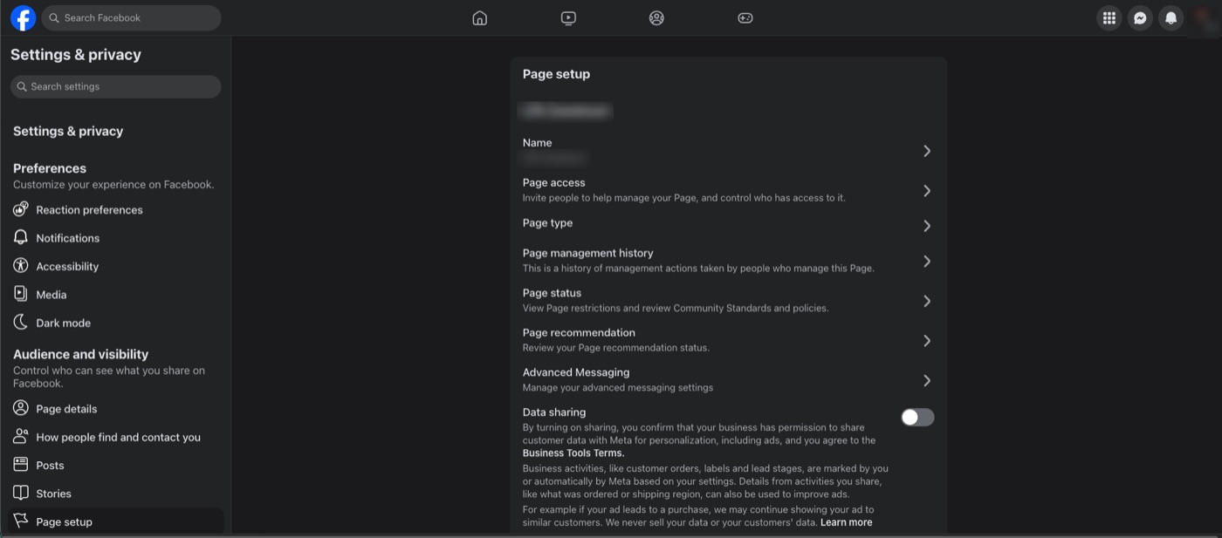Screen dimensions: 1222x538
Task: Expand the Name row chevron
Action: [x=927, y=151]
